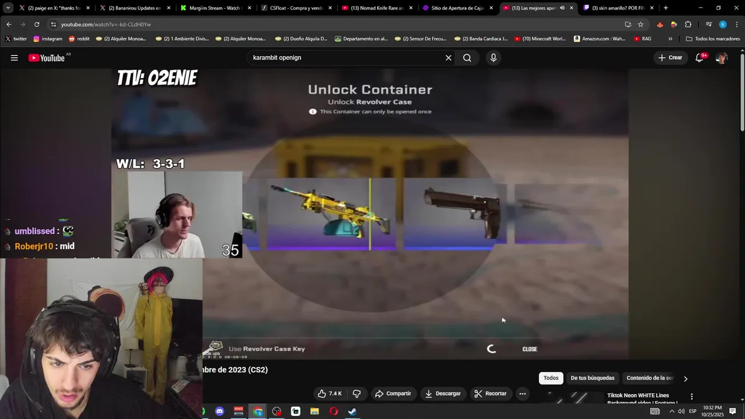The height and width of the screenshot is (419, 745).
Task: Click Compartir to share video
Action: 393,393
